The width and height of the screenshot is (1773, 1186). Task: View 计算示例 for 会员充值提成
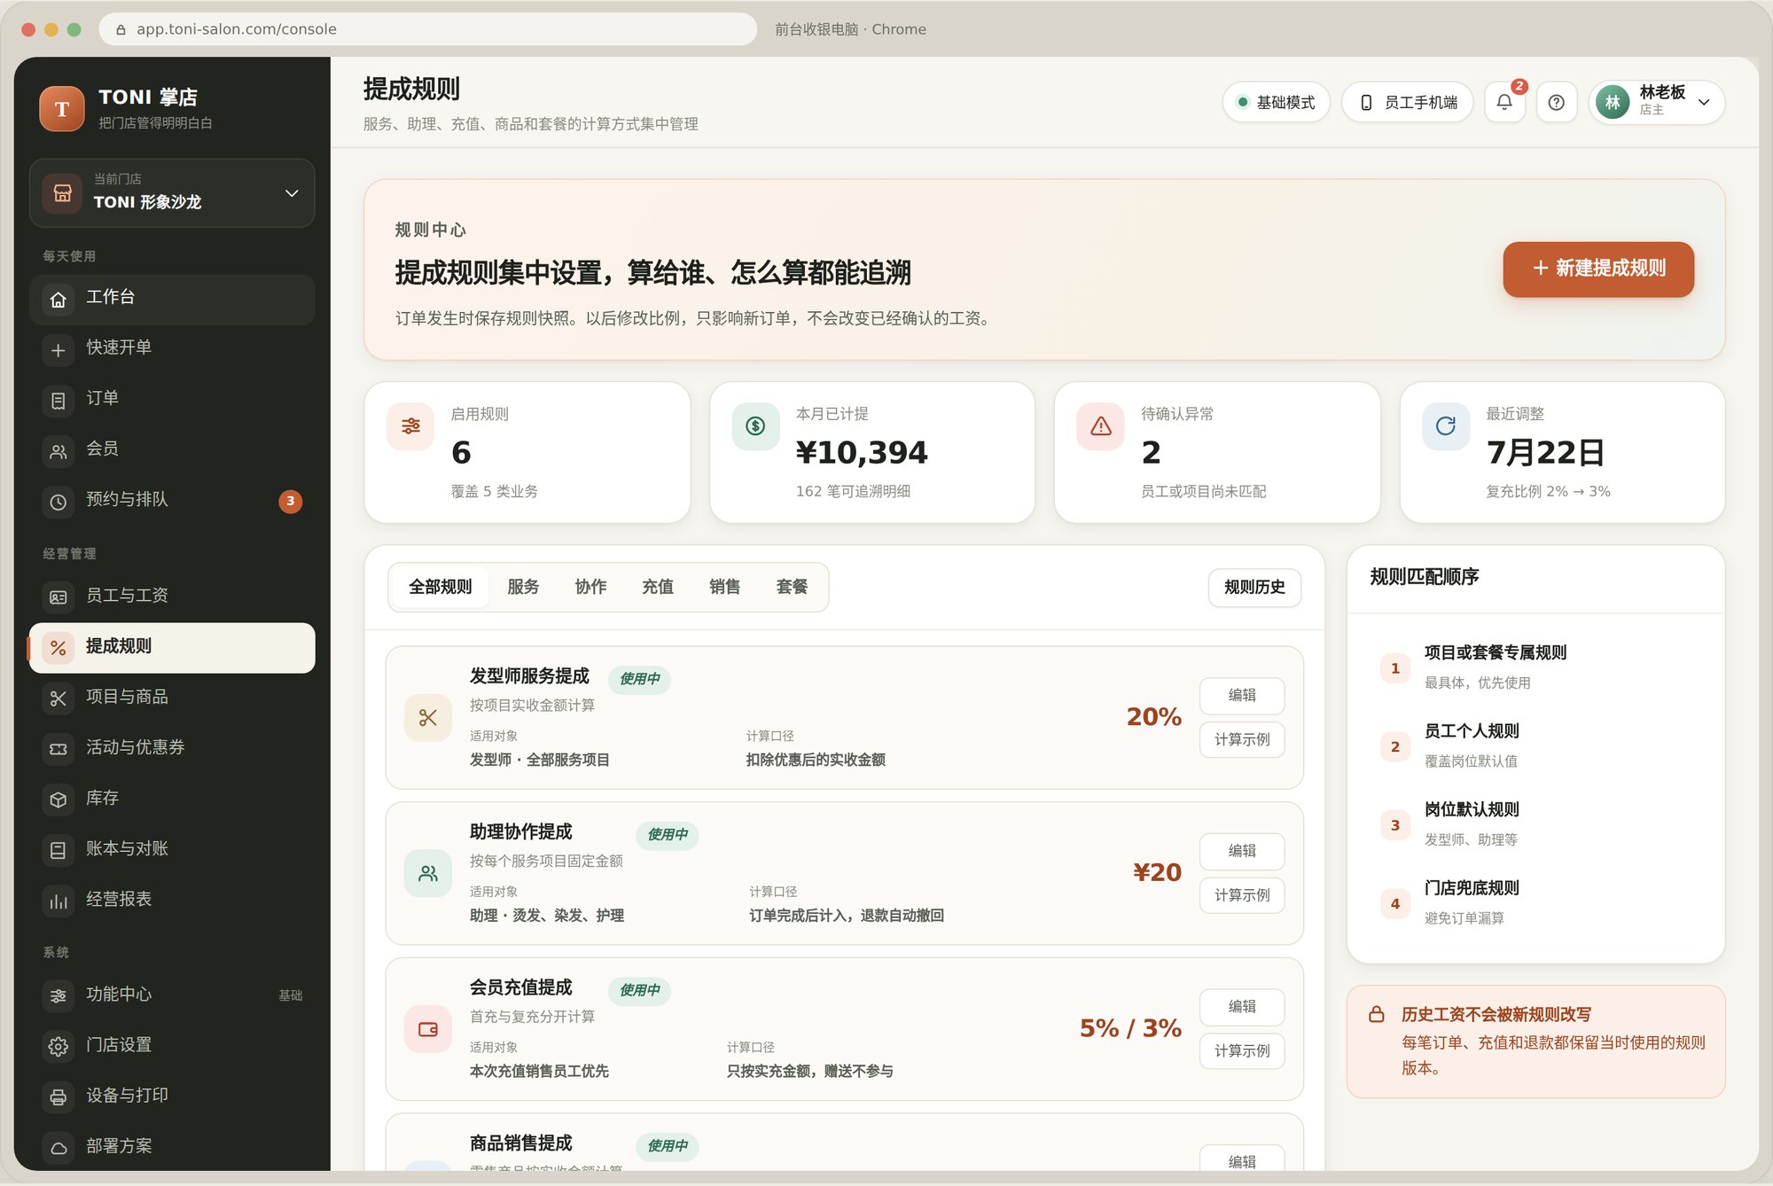pyautogui.click(x=1242, y=1051)
